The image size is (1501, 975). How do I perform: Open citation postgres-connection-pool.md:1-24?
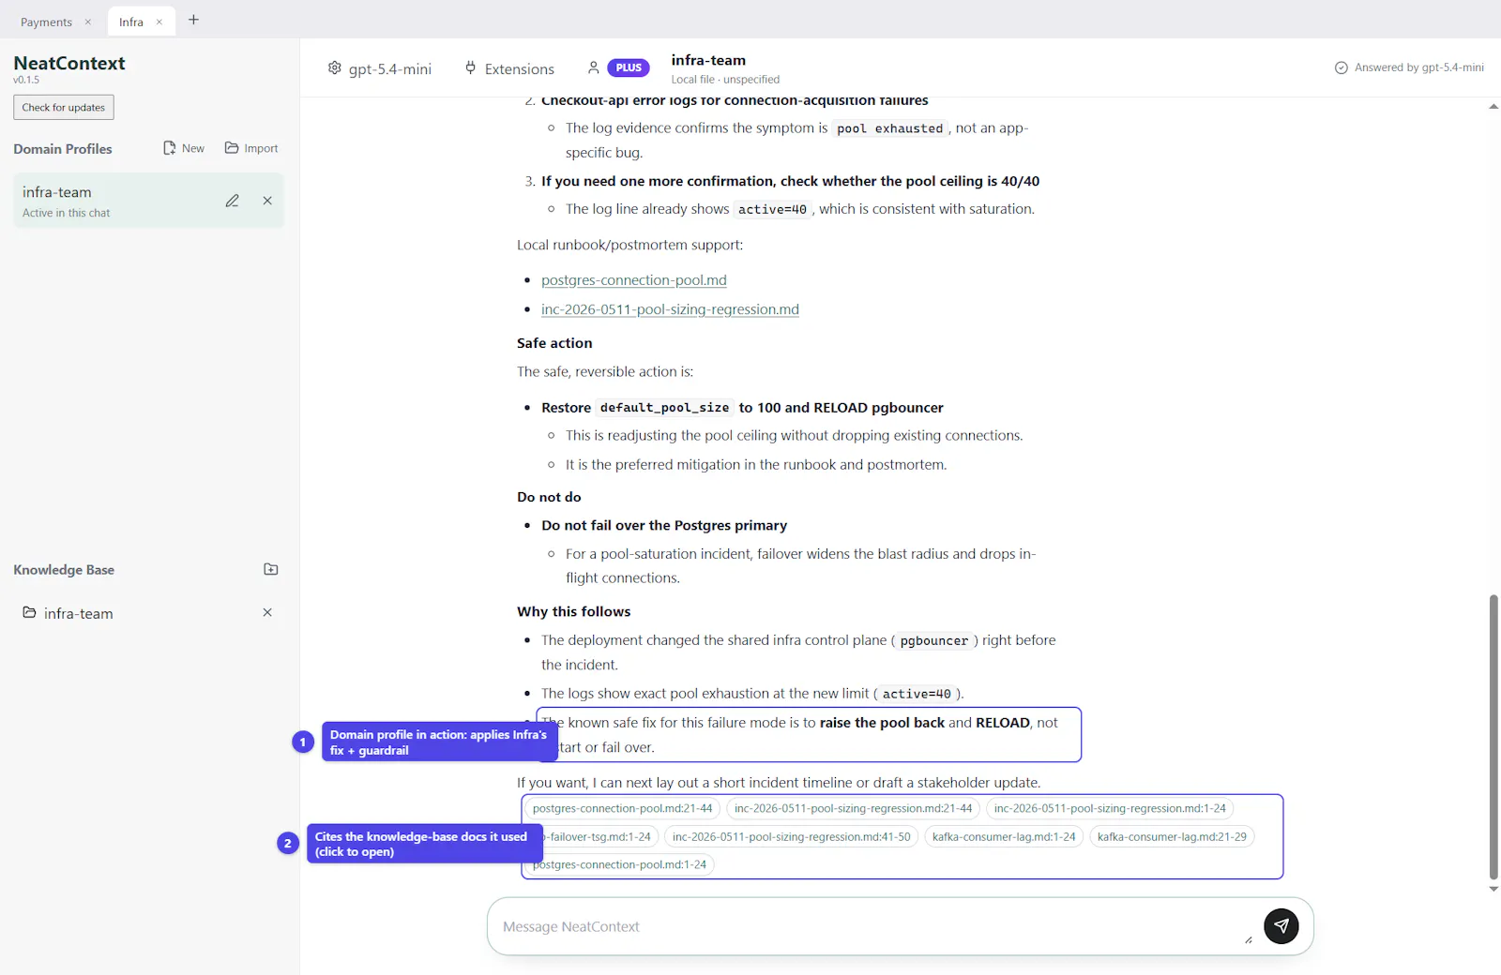[619, 864]
